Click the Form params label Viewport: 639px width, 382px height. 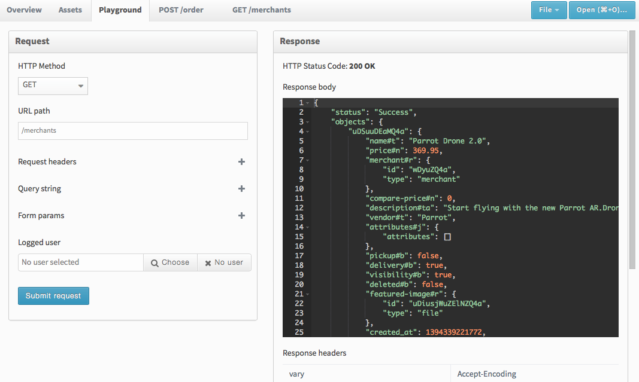point(41,216)
